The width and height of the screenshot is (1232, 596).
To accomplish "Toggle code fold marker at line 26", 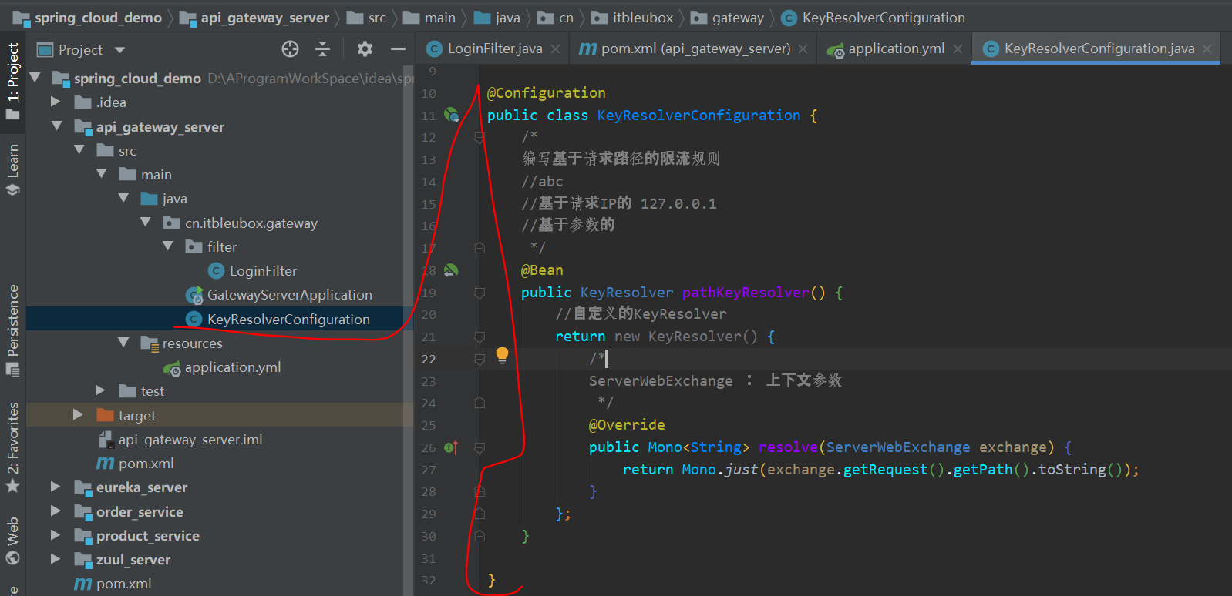I will coord(480,447).
